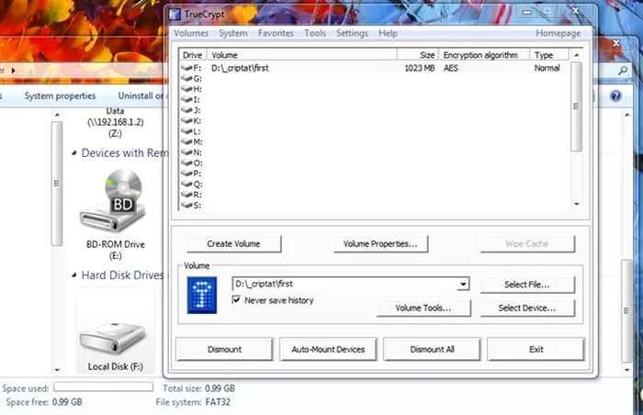Select the M: drive slot icon

[x=186, y=141]
